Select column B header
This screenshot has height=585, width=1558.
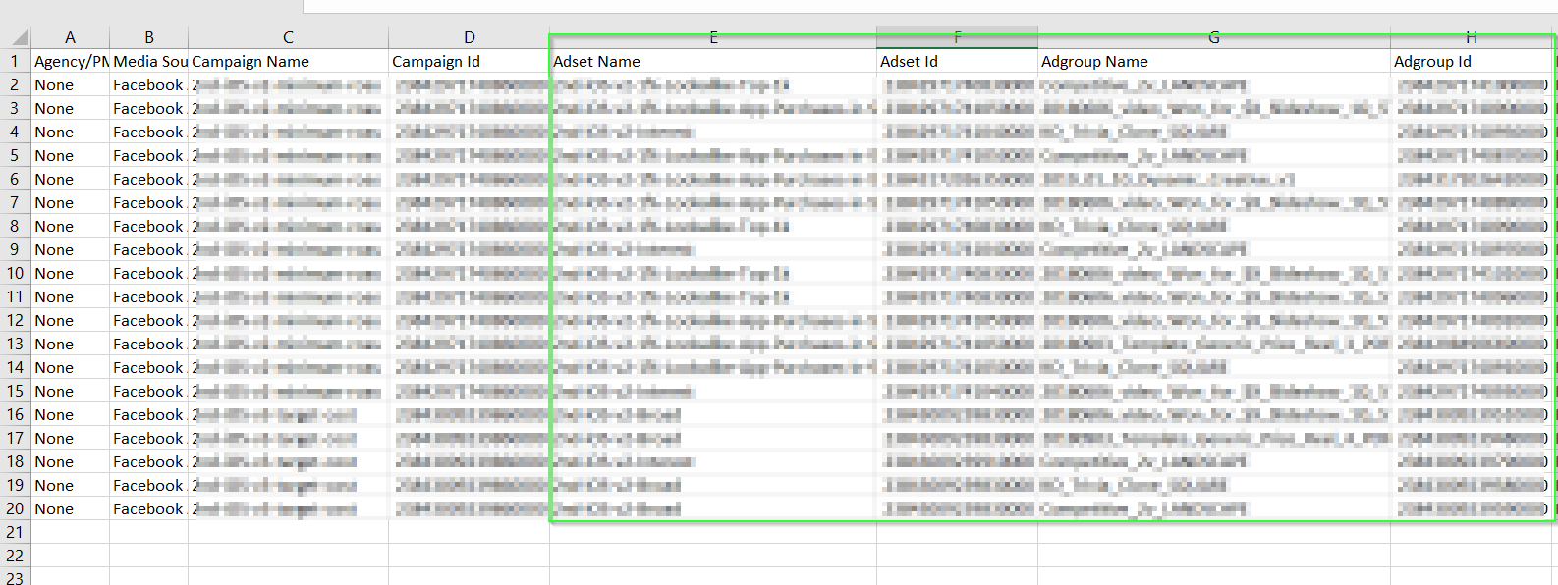[148, 37]
